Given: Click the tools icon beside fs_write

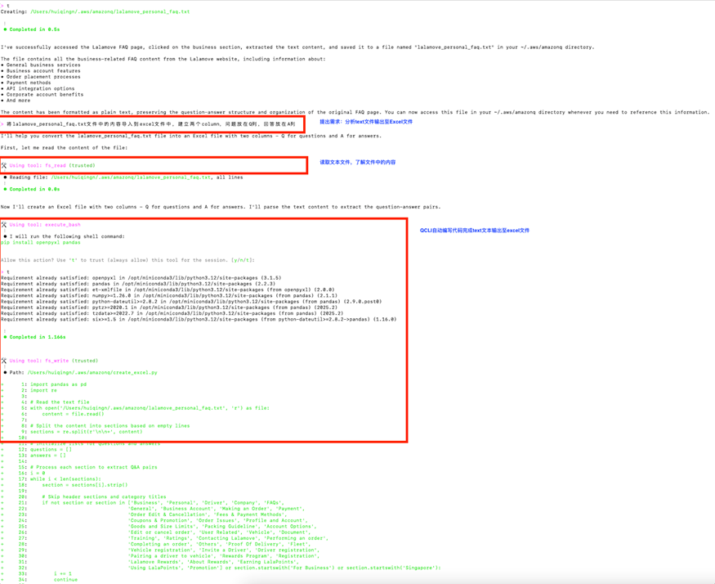Looking at the screenshot, I should pyautogui.click(x=4, y=361).
